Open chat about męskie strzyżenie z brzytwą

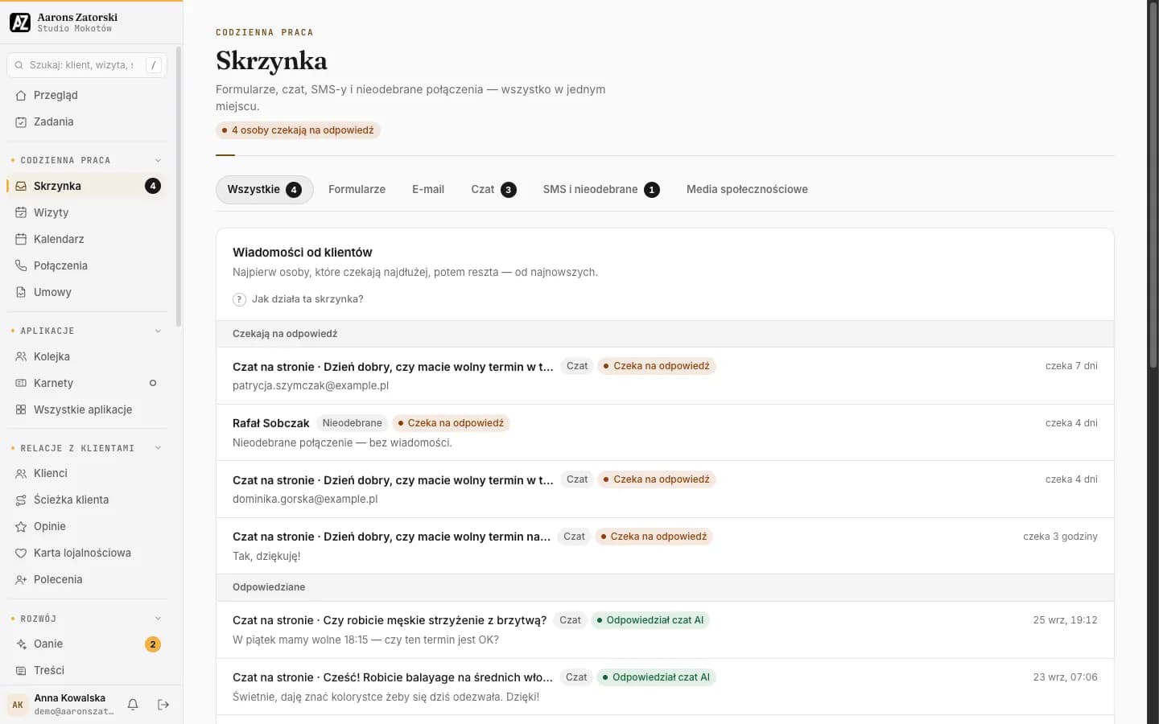[x=665, y=630]
